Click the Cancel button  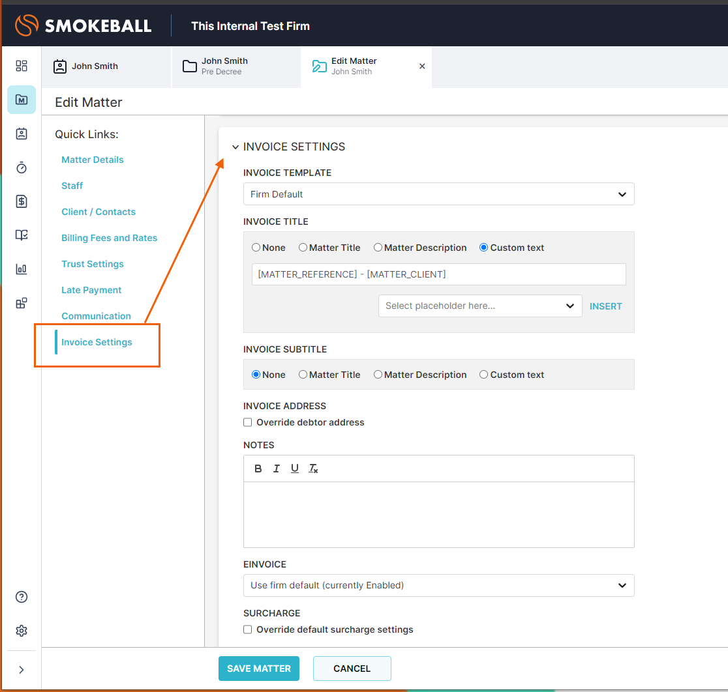[x=352, y=669]
